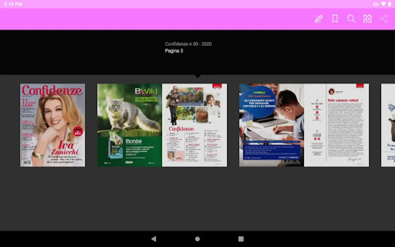The width and height of the screenshot is (395, 247).
Task: Open the Confidenze contents page thumbnail
Action: (x=194, y=125)
